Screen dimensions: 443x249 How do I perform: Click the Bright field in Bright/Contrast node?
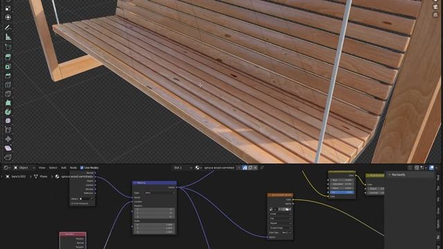click(x=376, y=189)
